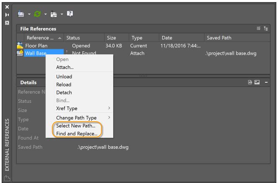Show the Details mode icon
The height and width of the screenshot is (183, 278).
point(250,83)
